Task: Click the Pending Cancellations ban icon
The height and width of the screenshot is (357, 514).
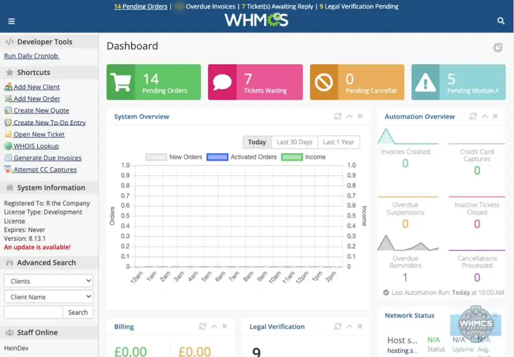Action: click(x=324, y=82)
